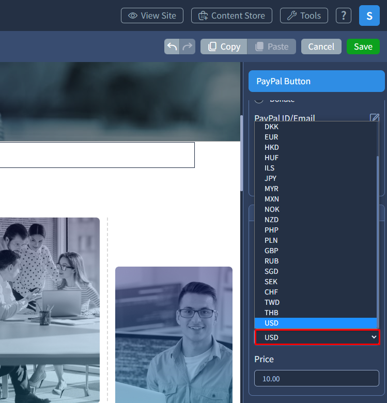This screenshot has width=387, height=403.
Task: Cancel editing changes
Action: (x=321, y=47)
